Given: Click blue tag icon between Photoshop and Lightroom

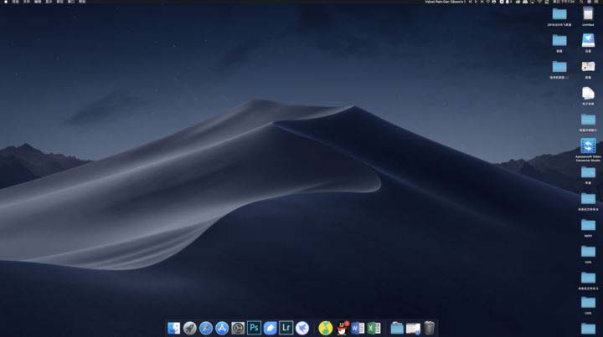Looking at the screenshot, I should tap(270, 328).
